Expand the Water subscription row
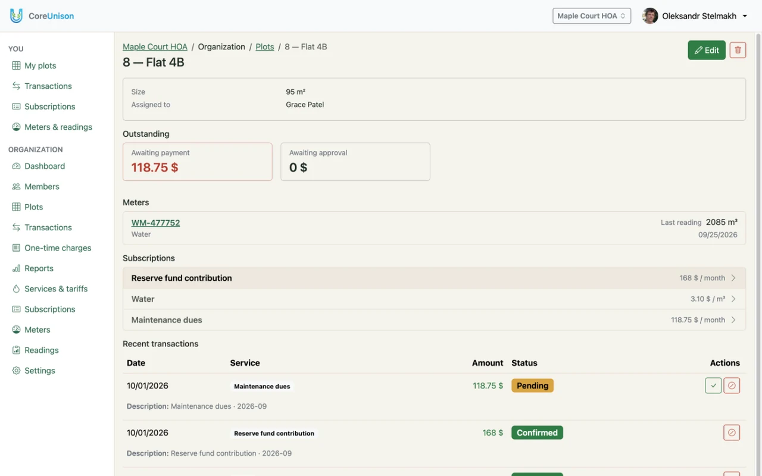 434,299
